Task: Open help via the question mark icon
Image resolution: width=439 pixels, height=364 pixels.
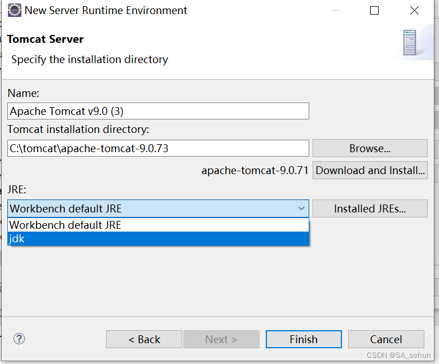Action: point(19,339)
